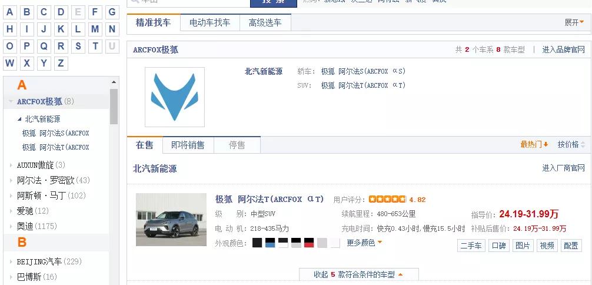Select letter M in alphabet index
The image size is (592, 285).
95,29
